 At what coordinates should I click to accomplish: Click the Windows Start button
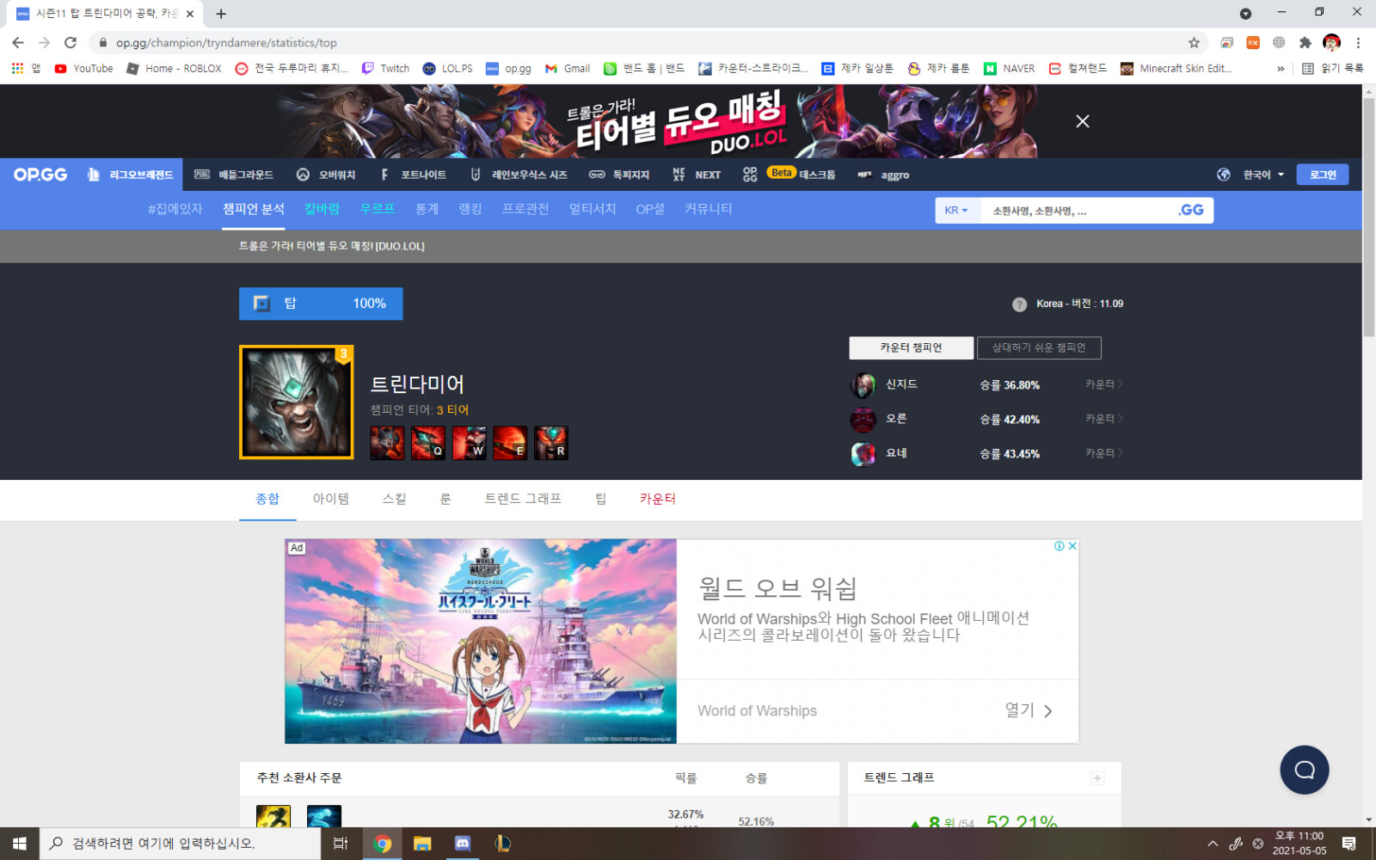coord(20,844)
